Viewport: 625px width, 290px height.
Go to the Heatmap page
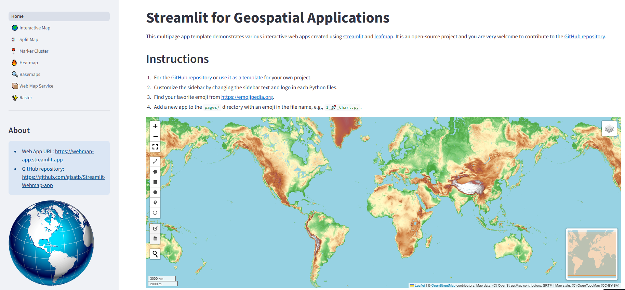(x=28, y=63)
